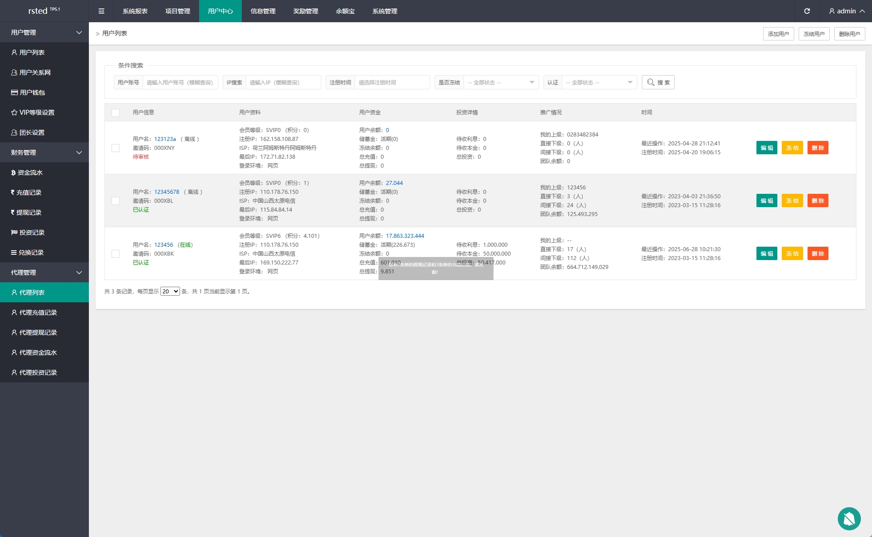Click the floating notification bell icon
The image size is (872, 537).
click(849, 518)
